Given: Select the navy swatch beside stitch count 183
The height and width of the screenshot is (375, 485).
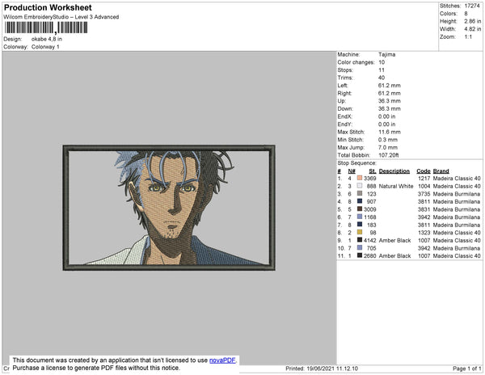Looking at the screenshot, I should 360,225.
